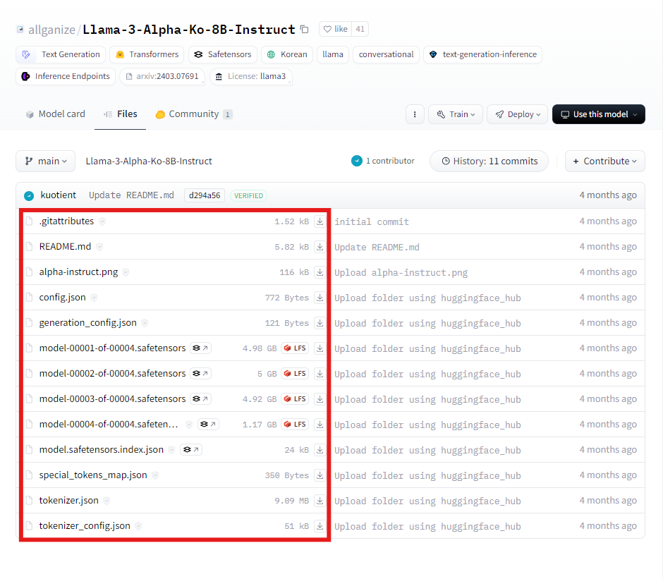This screenshot has height=579, width=663.
Task: Switch to the Community tab
Action: coord(194,114)
